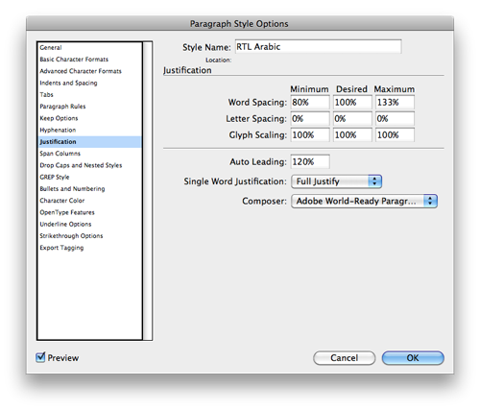Click Letter Spacing Desired field
Viewport: 480px width, 410px height.
352,119
